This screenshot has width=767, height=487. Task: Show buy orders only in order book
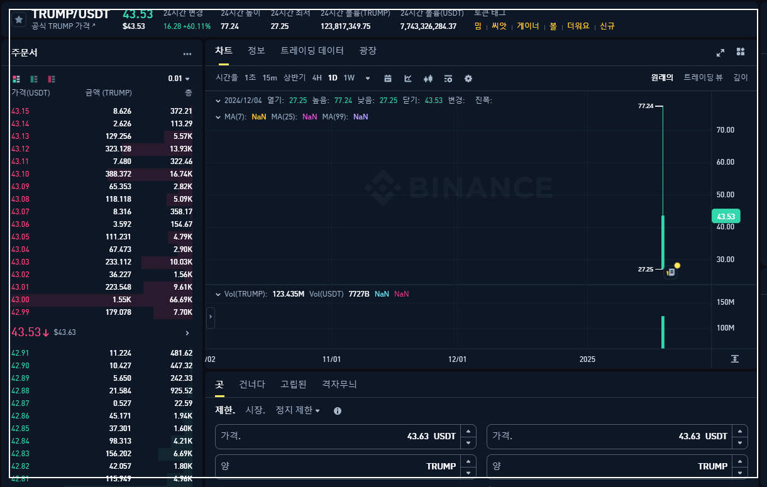click(x=34, y=79)
